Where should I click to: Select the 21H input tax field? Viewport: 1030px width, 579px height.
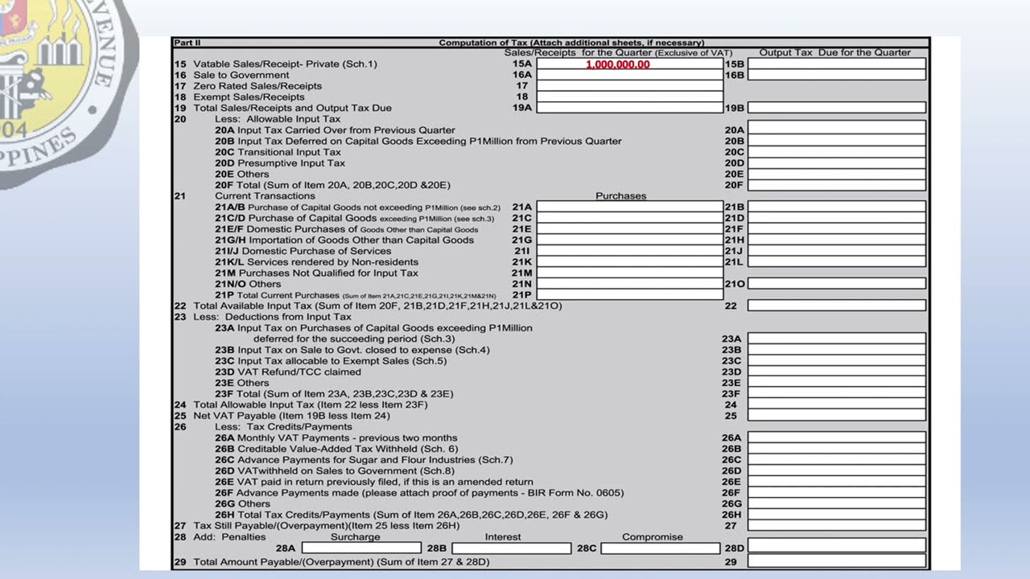[837, 240]
